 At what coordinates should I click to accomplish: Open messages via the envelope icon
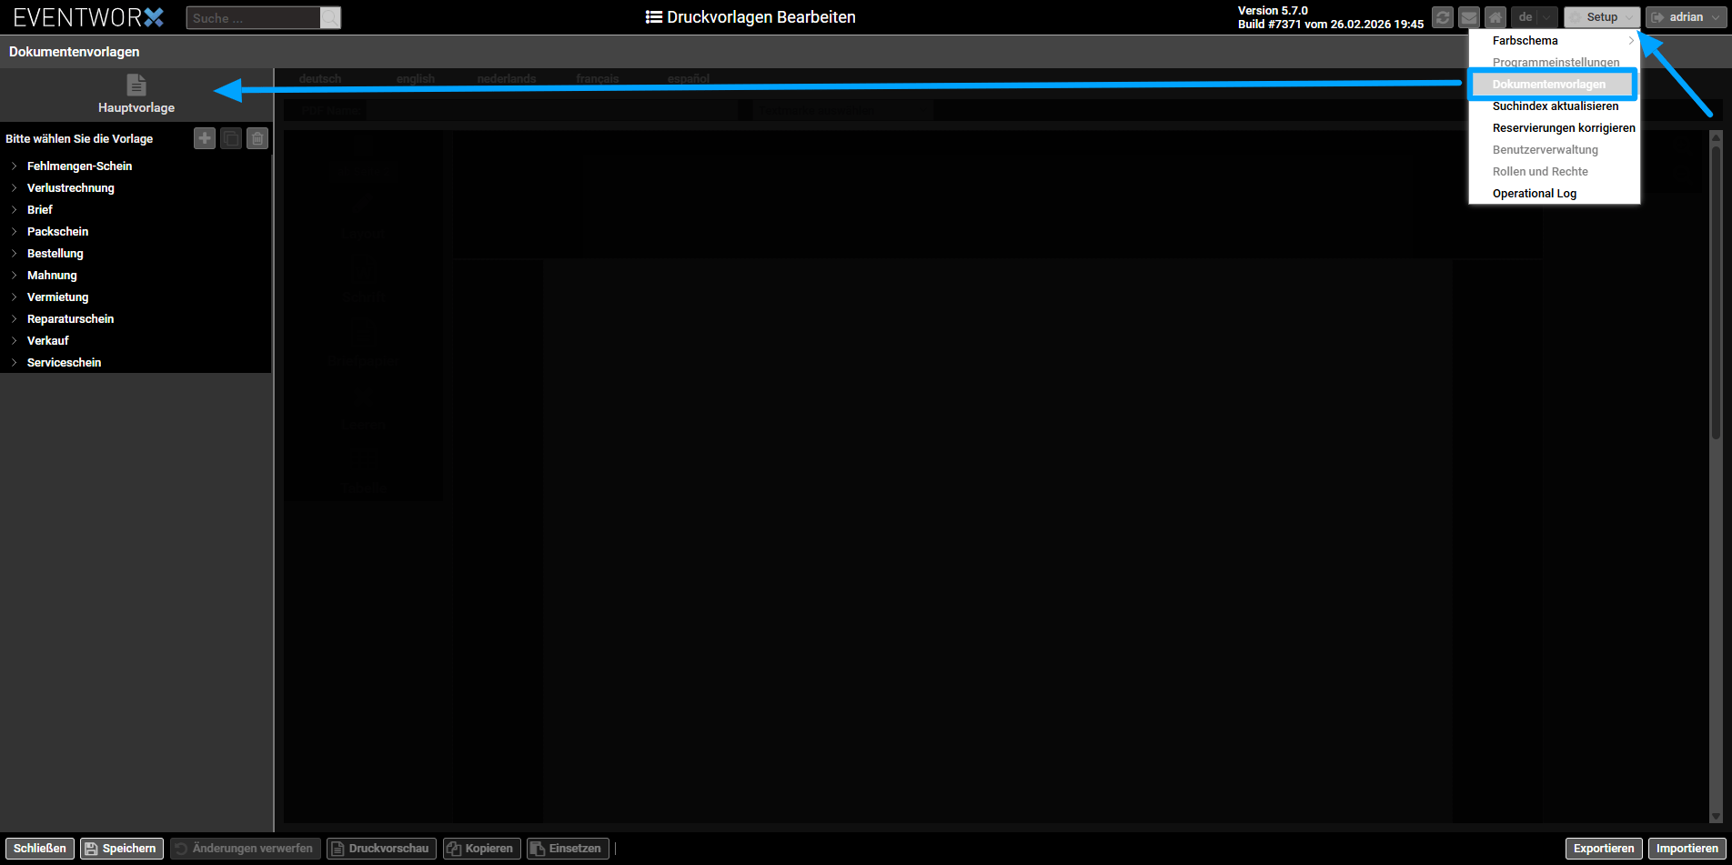point(1468,17)
